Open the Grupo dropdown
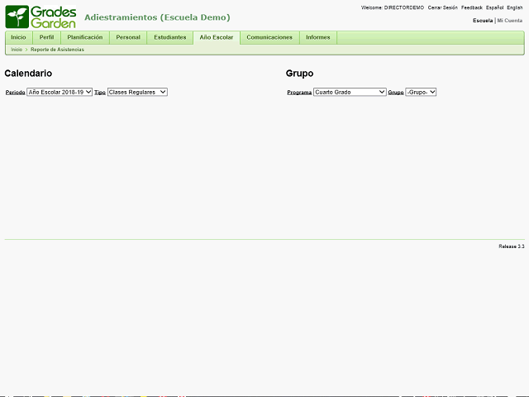The height and width of the screenshot is (397, 529). (421, 92)
